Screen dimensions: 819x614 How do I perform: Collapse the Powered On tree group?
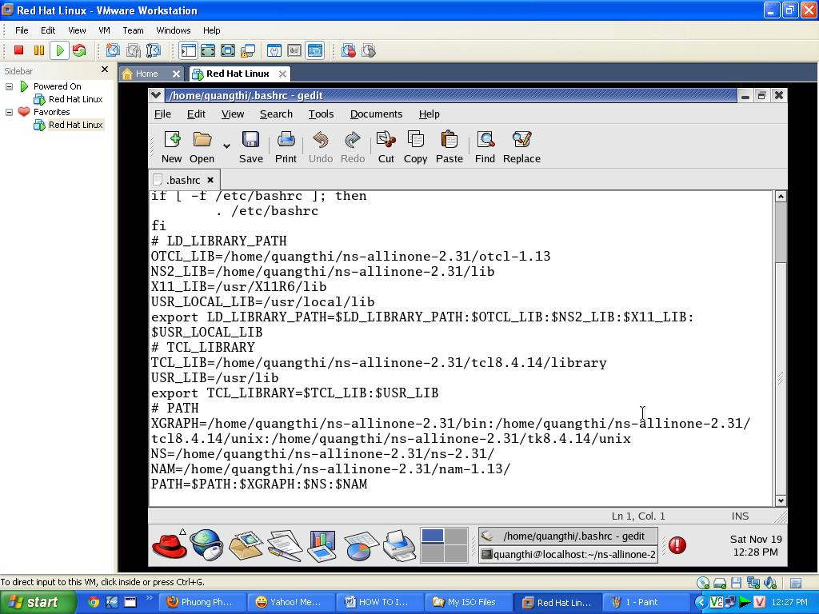(10, 86)
